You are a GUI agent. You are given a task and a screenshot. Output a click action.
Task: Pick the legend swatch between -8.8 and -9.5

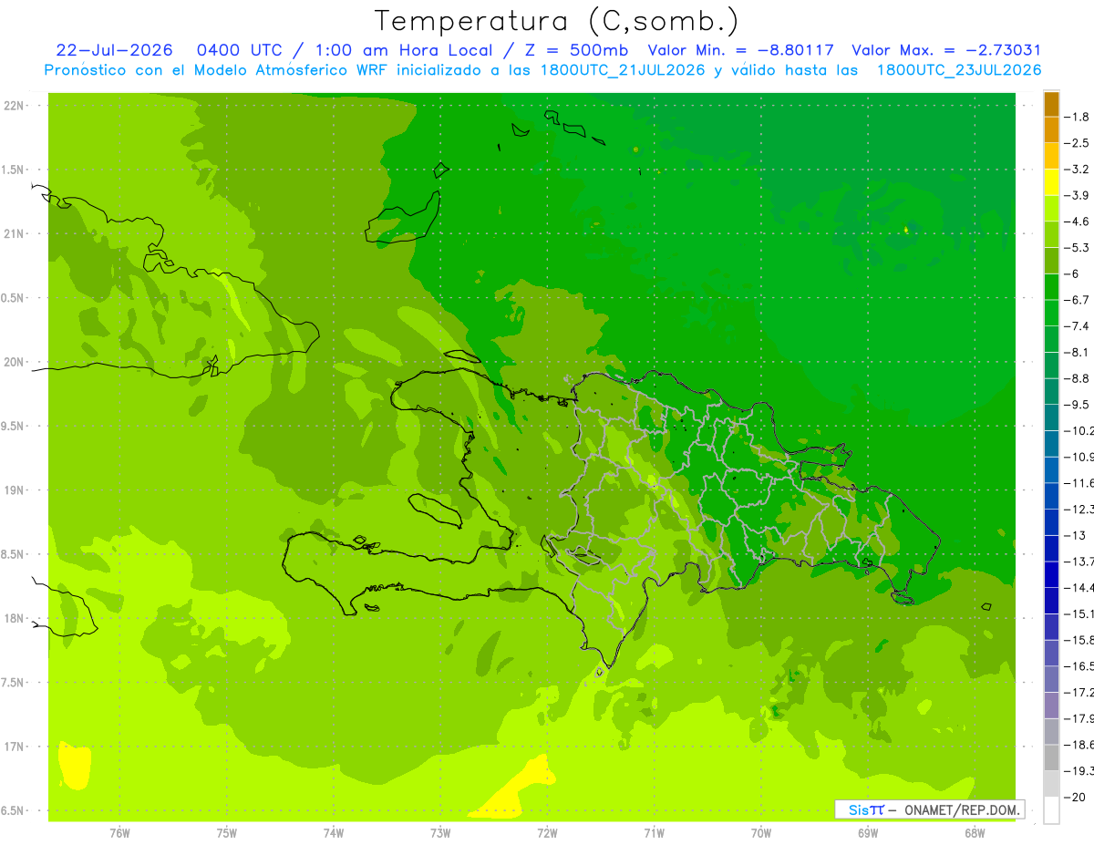pos(1051,392)
